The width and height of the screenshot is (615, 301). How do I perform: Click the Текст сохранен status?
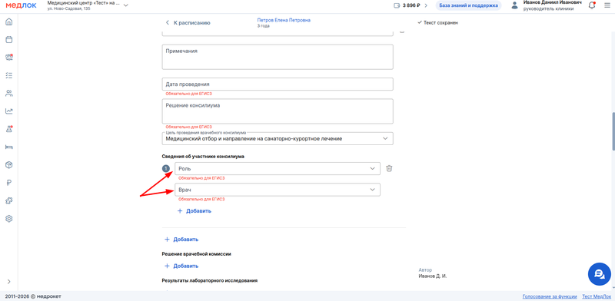(x=437, y=23)
